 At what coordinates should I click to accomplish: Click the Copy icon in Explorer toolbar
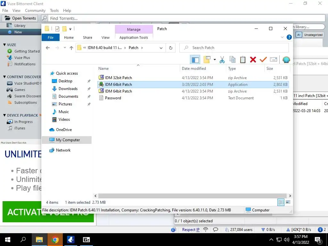(x=233, y=60)
